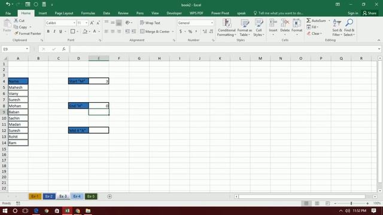The width and height of the screenshot is (383, 215).
Task: Click Sign in link
Action: [353, 13]
